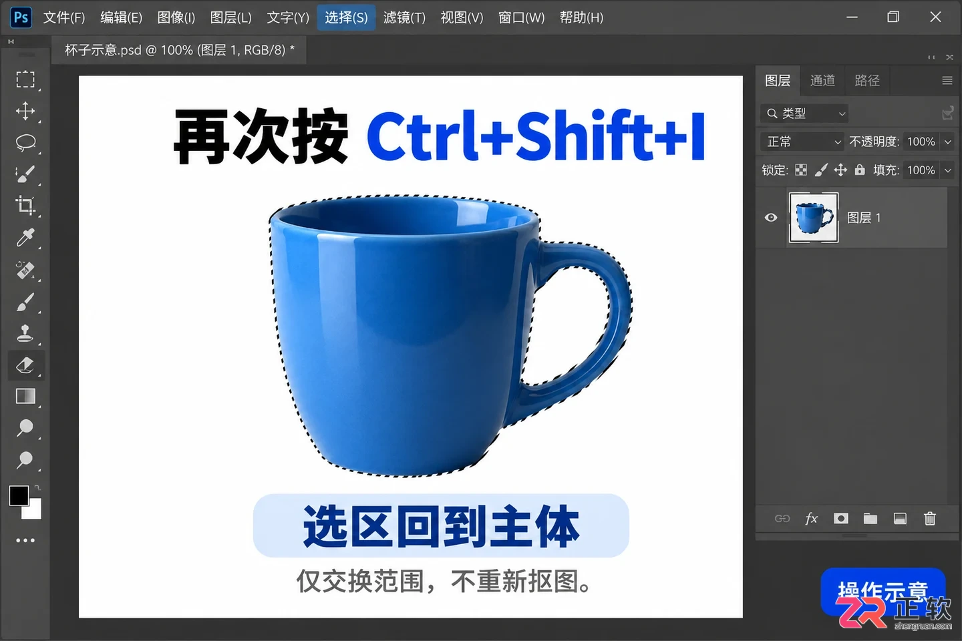Screen dimensions: 962x641
Task: Select the Move tool in toolbar
Action: pos(25,111)
